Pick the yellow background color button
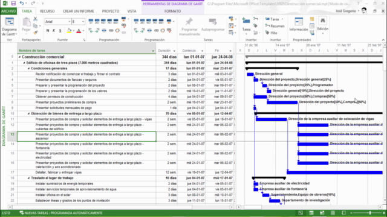This screenshot has height=217, width=387. click(69, 31)
